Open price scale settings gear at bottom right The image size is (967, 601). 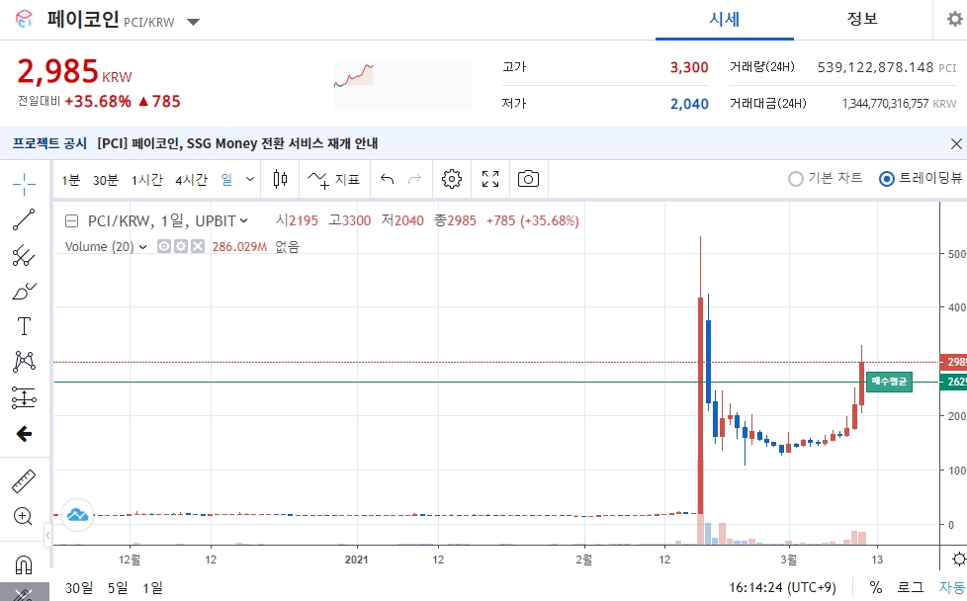click(x=958, y=559)
